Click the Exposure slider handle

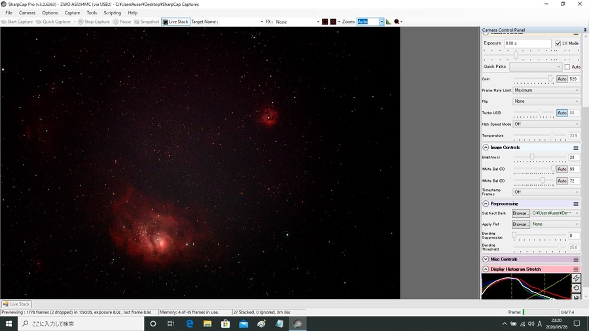point(516,55)
